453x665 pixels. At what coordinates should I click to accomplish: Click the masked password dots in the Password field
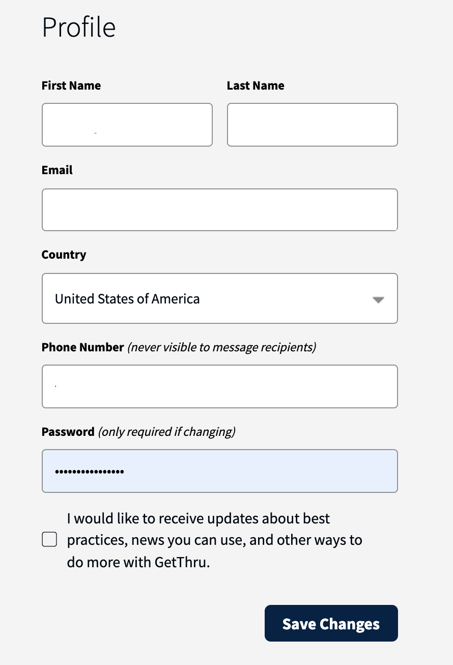point(89,471)
